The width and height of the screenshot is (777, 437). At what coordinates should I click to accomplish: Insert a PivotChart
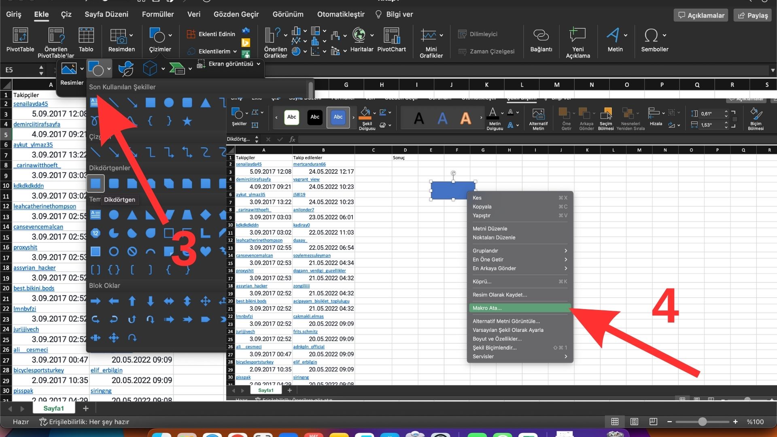[x=391, y=40]
